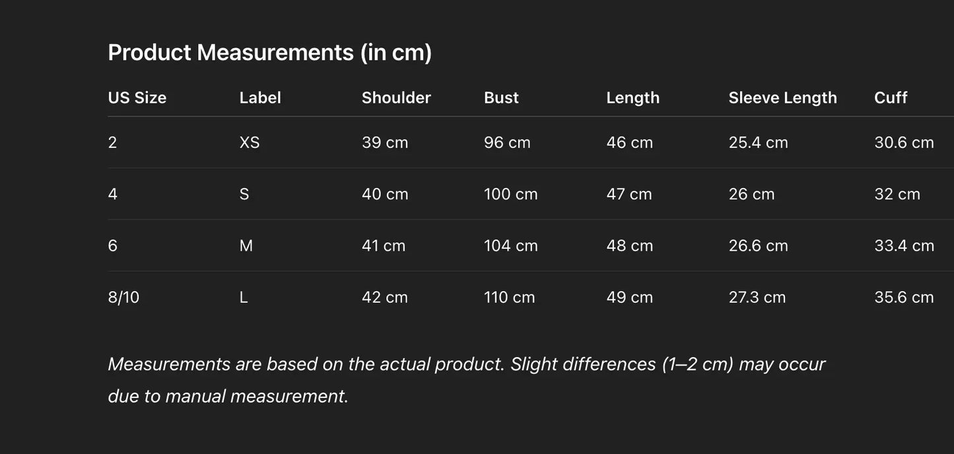Click the Length column header

[632, 98]
